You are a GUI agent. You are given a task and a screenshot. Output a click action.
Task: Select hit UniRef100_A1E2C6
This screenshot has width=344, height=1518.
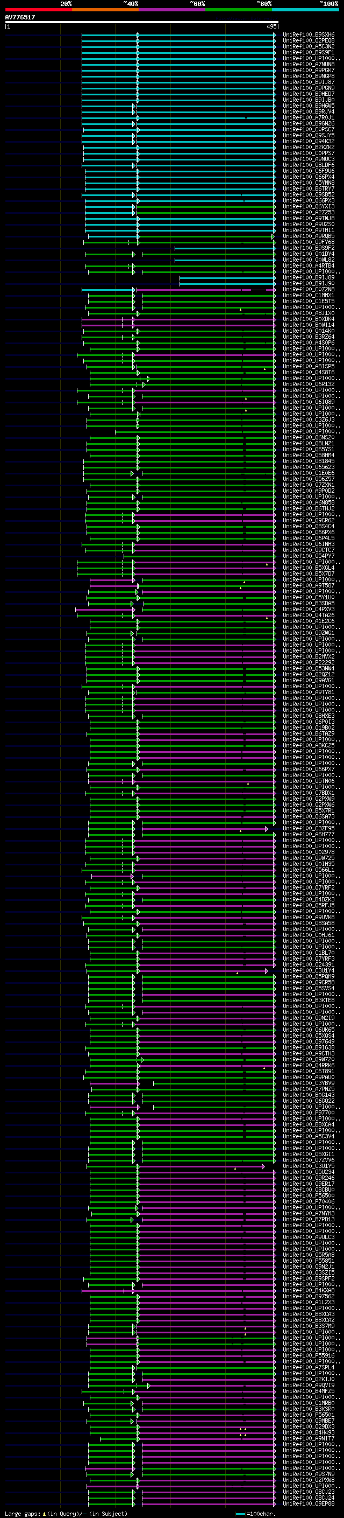pos(309,621)
